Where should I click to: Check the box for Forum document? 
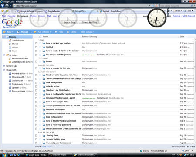coord(36,61)
